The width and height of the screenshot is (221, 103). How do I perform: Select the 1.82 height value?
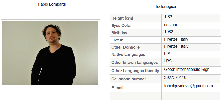pyautogui.click(x=168, y=17)
